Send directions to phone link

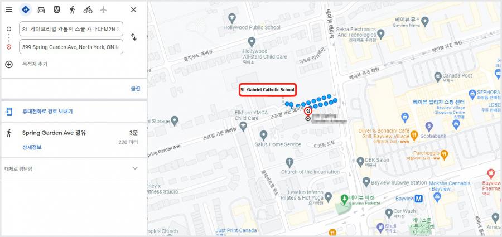click(x=47, y=112)
